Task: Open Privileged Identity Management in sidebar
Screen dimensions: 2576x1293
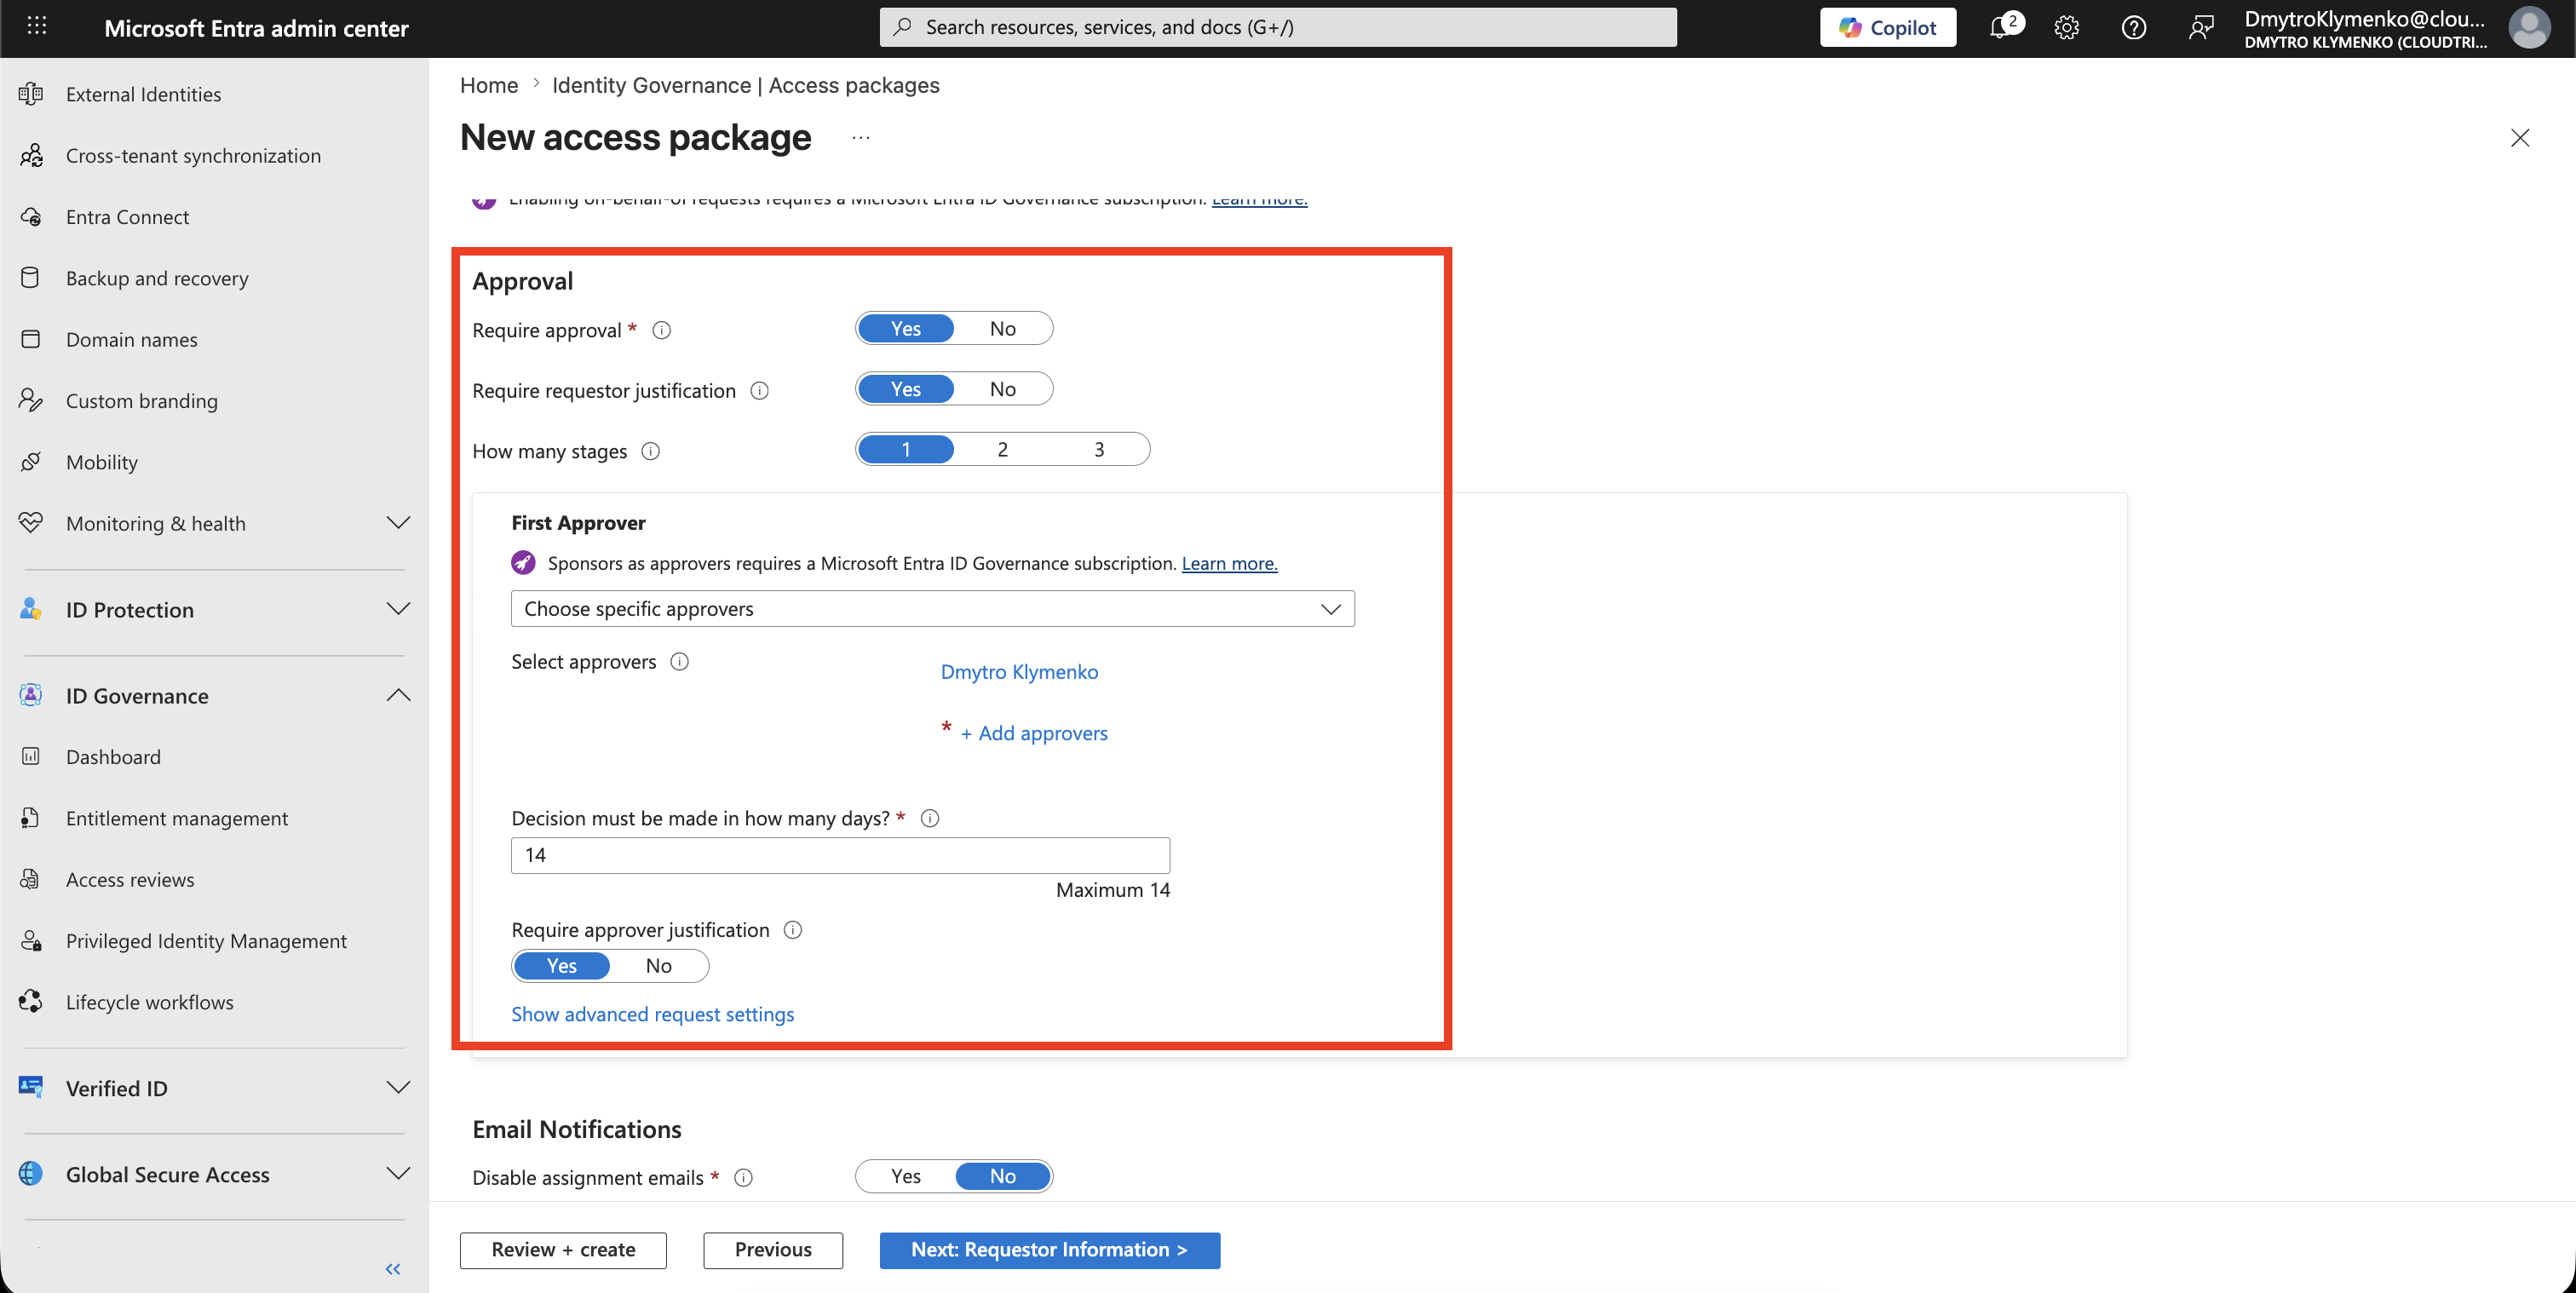Action: [206, 940]
